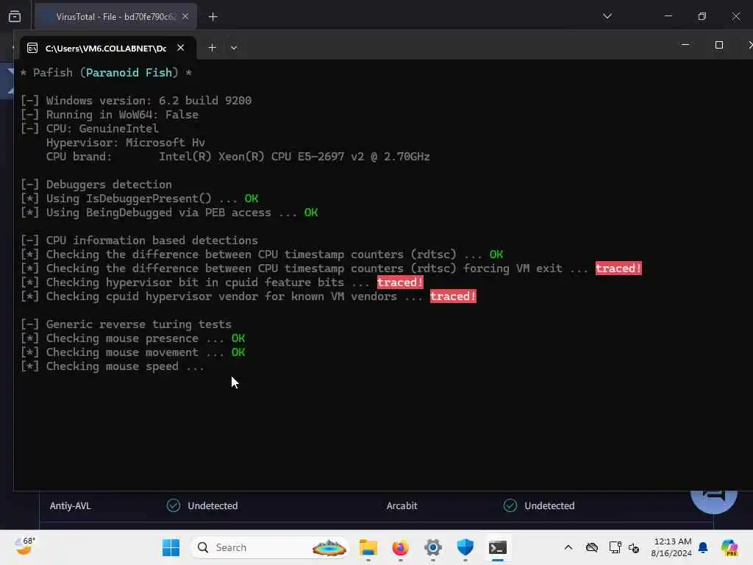
Task: Open the network status tray icon
Action: point(615,547)
